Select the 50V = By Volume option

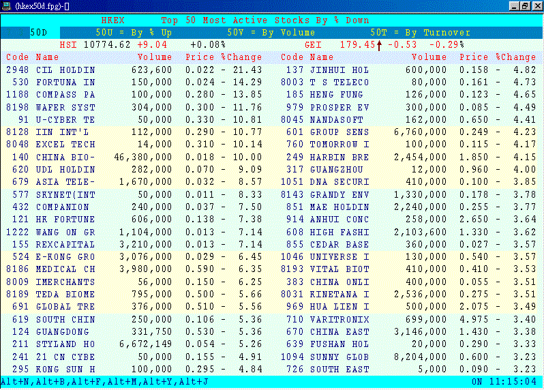pos(271,33)
